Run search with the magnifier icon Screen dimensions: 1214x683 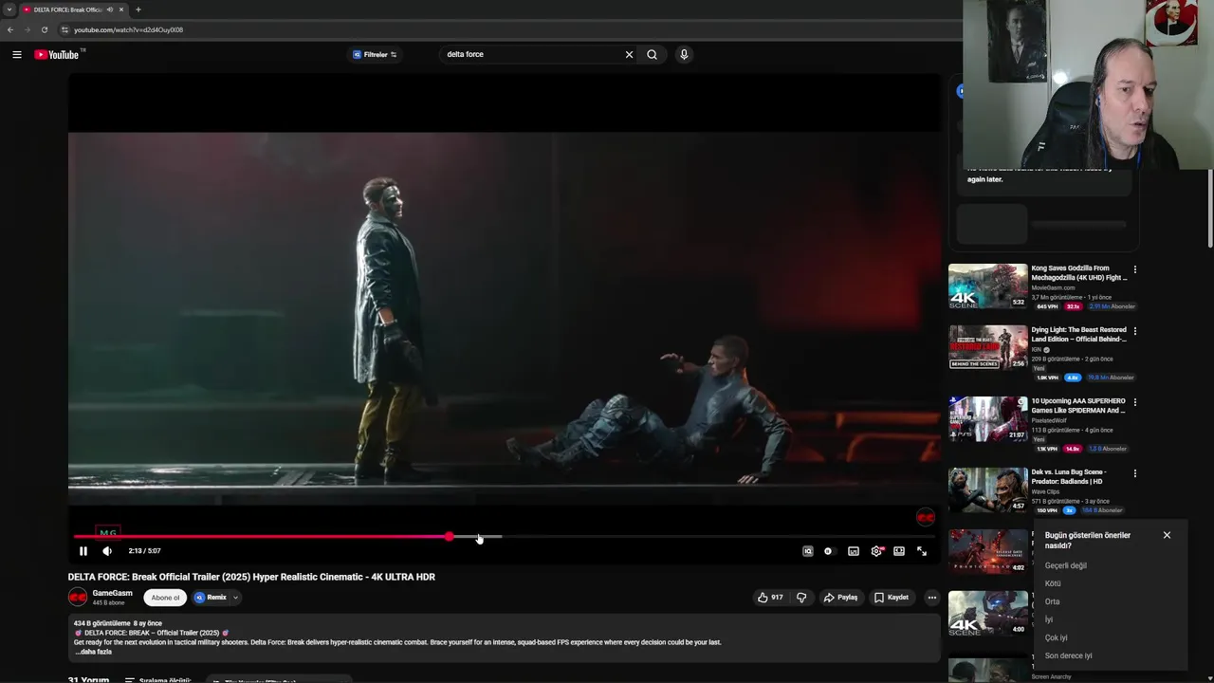(652, 55)
